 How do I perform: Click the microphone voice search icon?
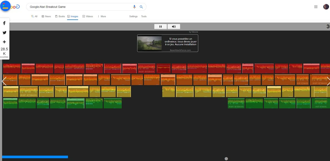pos(134,7)
